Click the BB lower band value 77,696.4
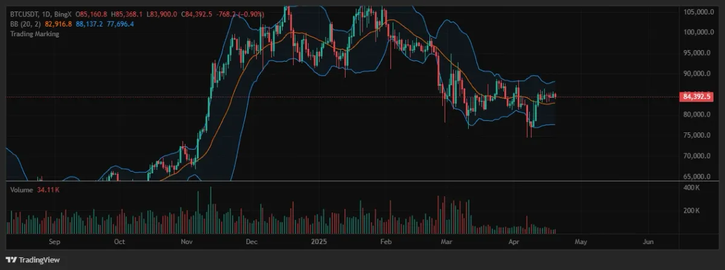The image size is (725, 270). click(121, 24)
